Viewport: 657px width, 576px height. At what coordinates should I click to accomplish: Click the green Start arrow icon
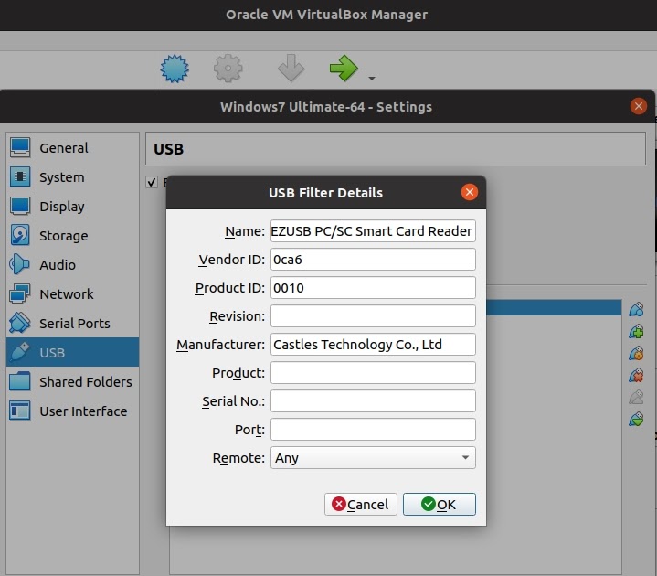344,69
